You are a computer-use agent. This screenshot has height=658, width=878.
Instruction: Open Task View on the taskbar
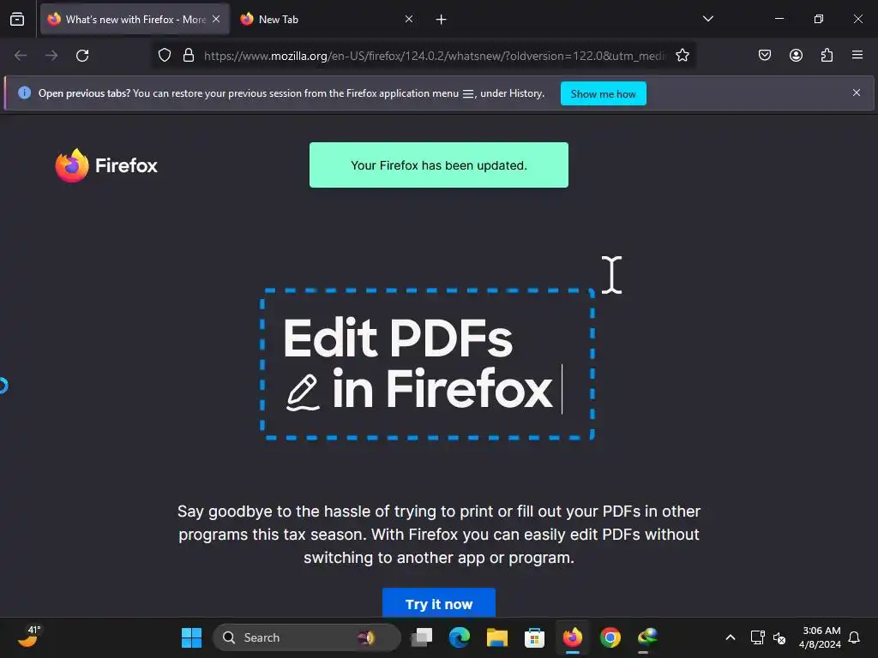pyautogui.click(x=422, y=637)
